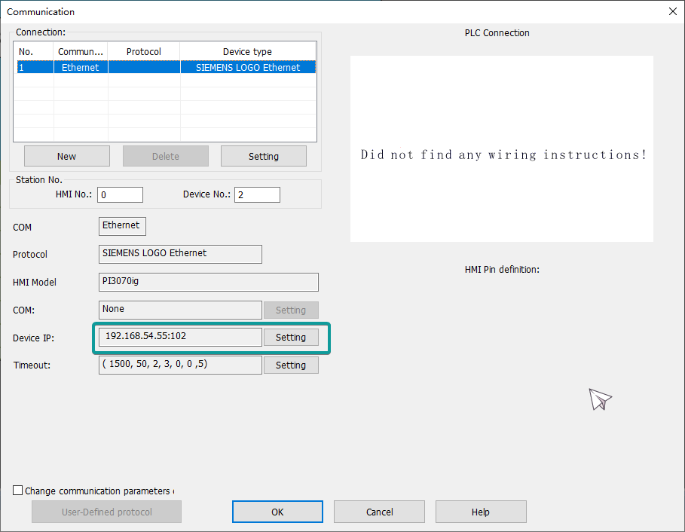Close the Communication dialog window

coord(672,11)
